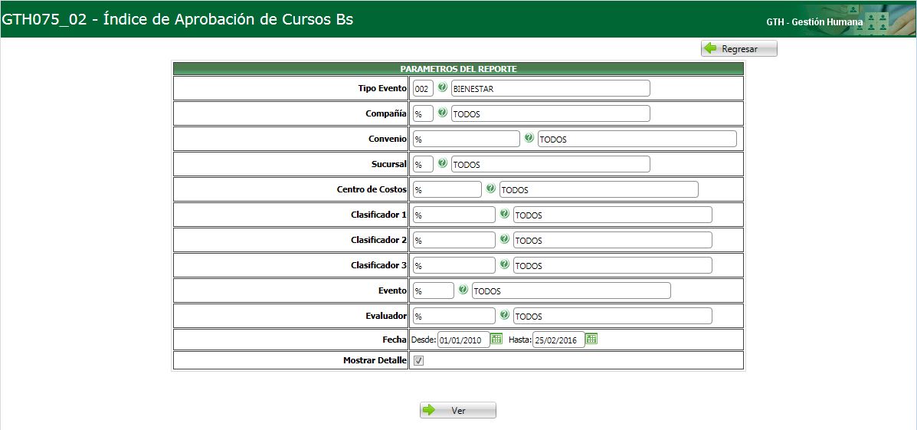Viewport: 917px width, 430px height.
Task: Click the Centro de Costos label
Action: [372, 189]
